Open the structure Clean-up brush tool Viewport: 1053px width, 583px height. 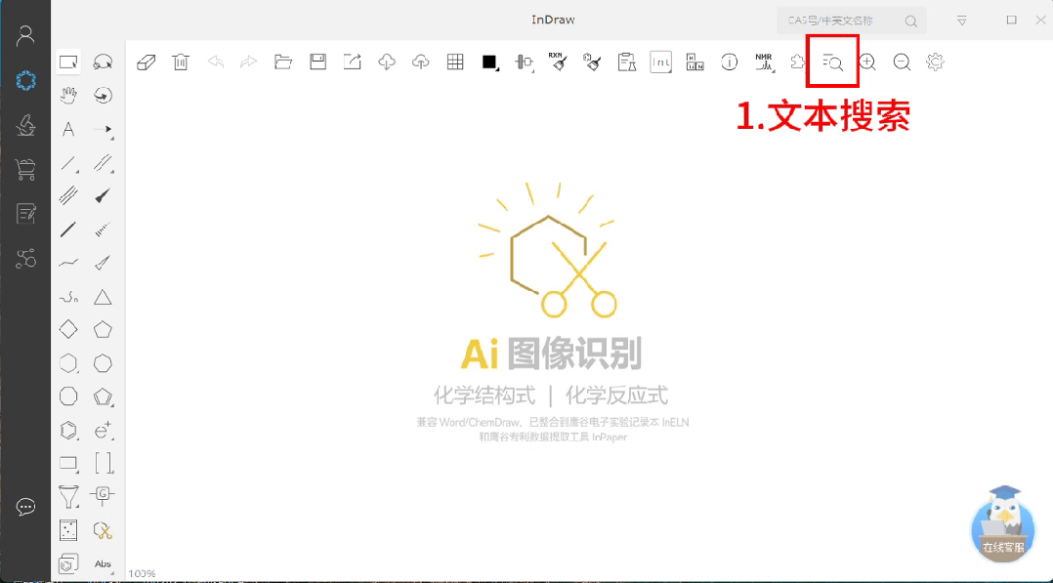click(591, 62)
